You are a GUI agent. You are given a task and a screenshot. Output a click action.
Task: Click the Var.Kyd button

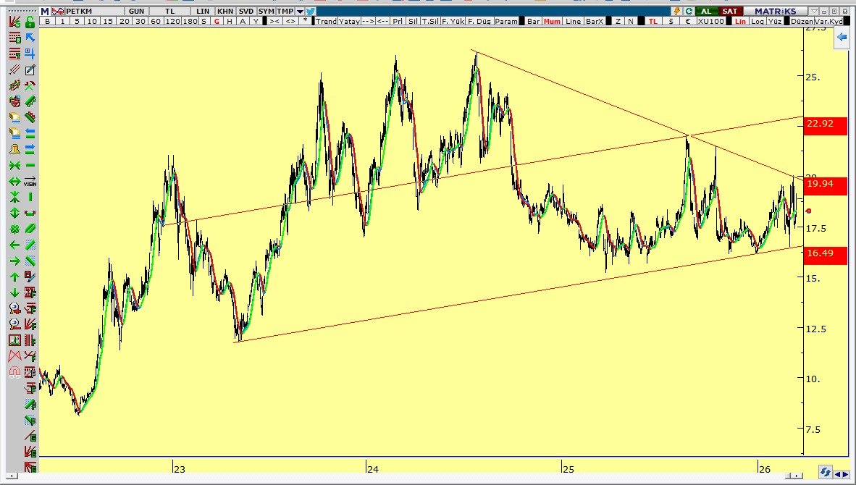click(828, 21)
